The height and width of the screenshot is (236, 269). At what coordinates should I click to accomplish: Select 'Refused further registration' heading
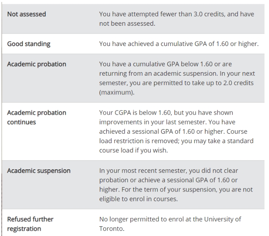point(30,224)
